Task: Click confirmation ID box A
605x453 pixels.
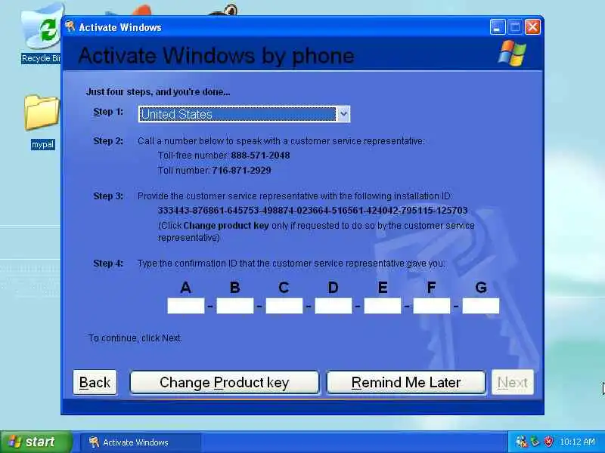Action: point(186,306)
